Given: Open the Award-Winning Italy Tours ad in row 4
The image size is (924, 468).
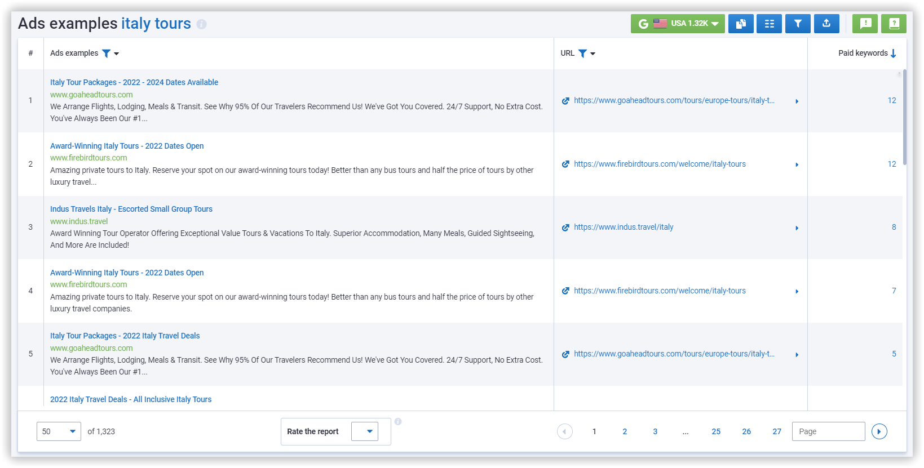Looking at the screenshot, I should pos(127,273).
